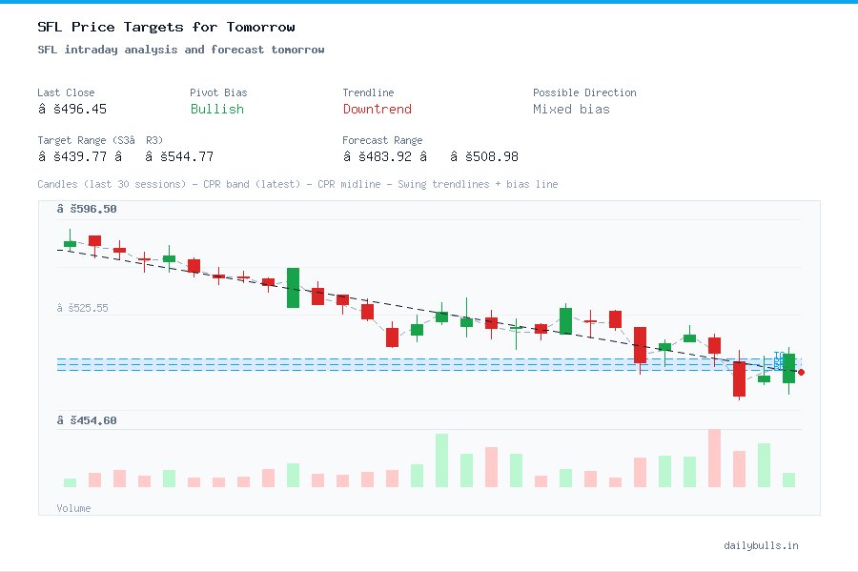Image resolution: width=858 pixels, height=572 pixels.
Task: Open the dailybulls.in link
Action: (x=762, y=545)
